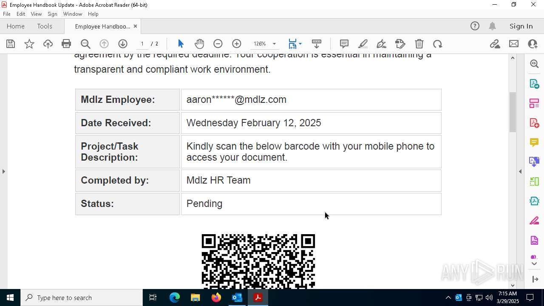The height and width of the screenshot is (306, 544).
Task: Show hidden system tray icons
Action: pyautogui.click(x=448, y=297)
